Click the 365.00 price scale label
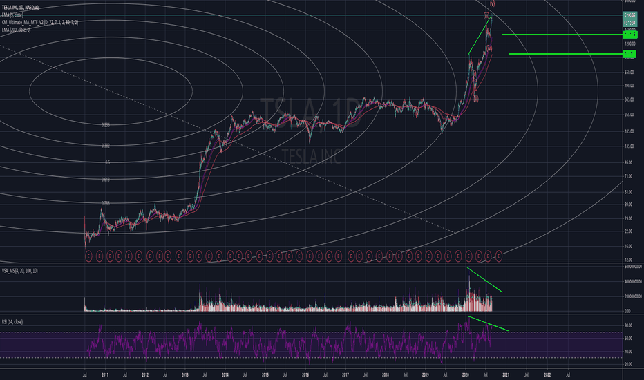 tap(629, 99)
